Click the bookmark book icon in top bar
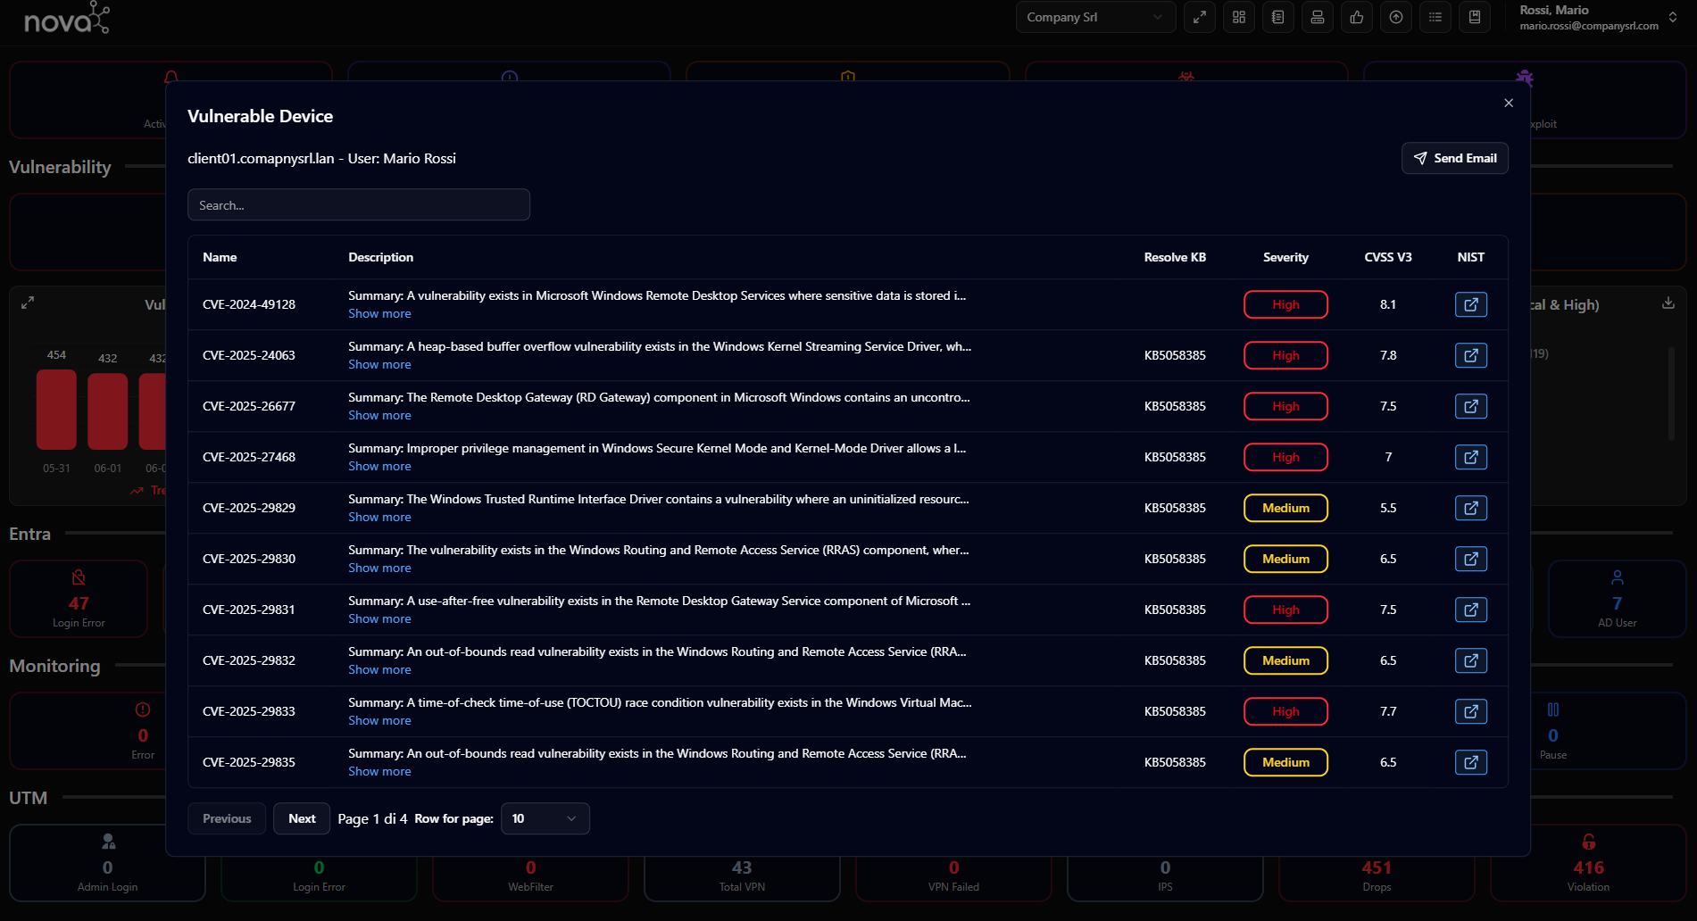Screen dimensions: 1697x921 [1474, 17]
